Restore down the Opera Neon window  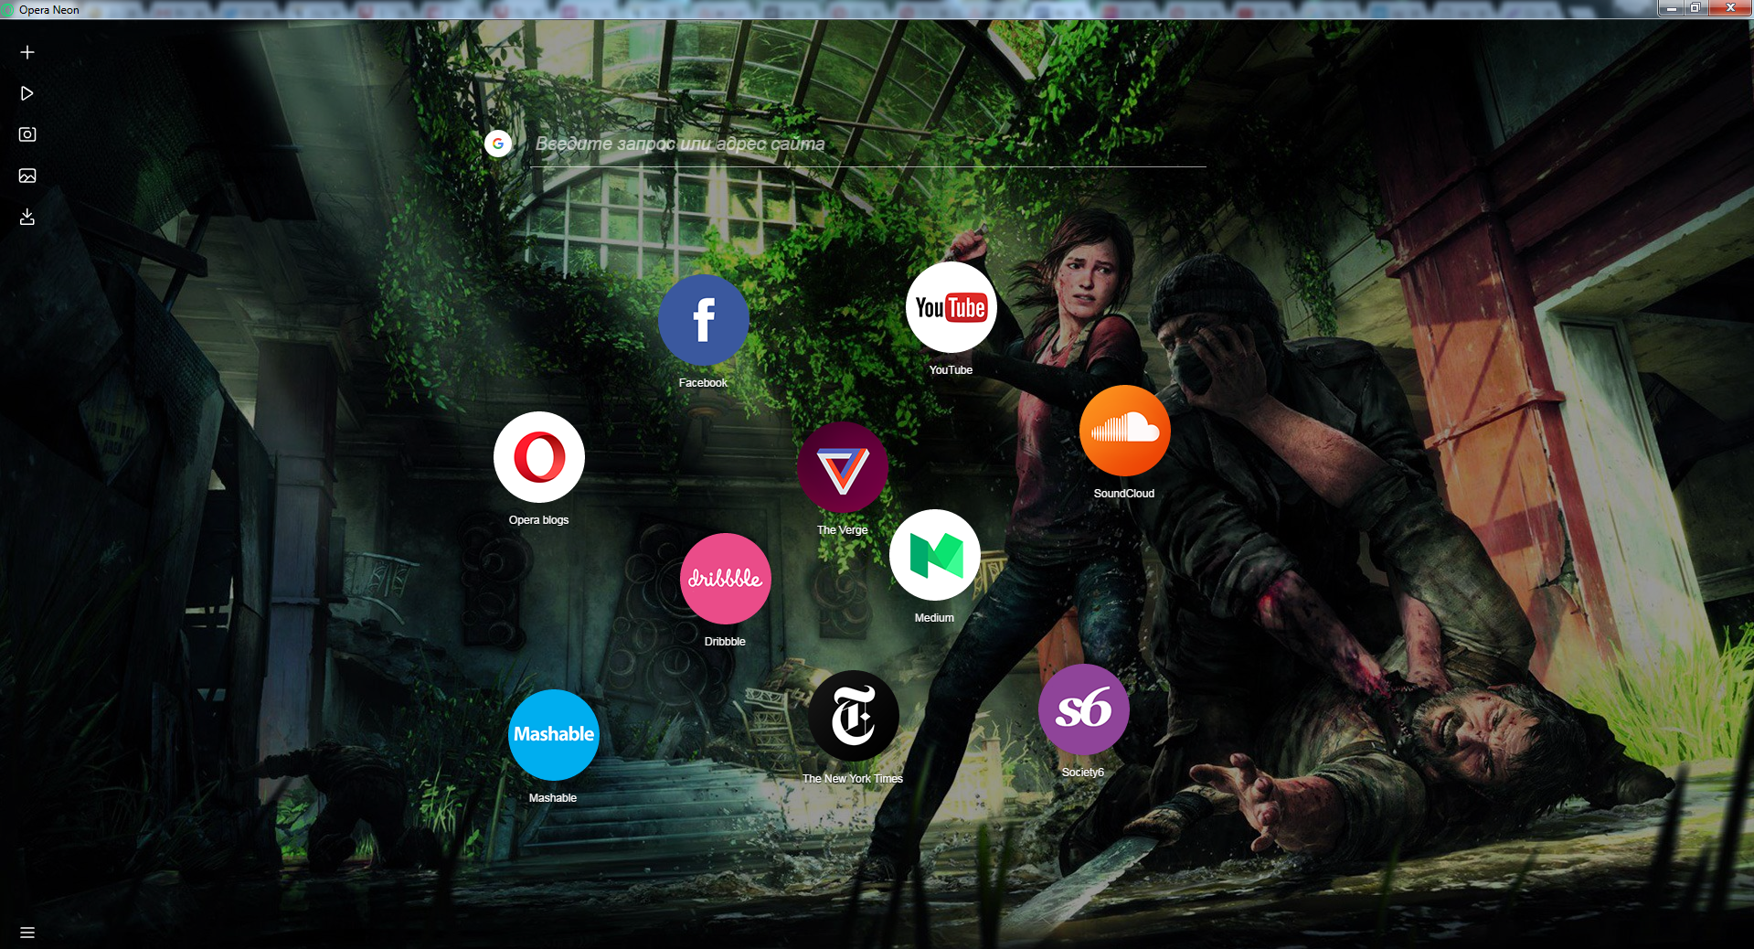click(x=1695, y=8)
